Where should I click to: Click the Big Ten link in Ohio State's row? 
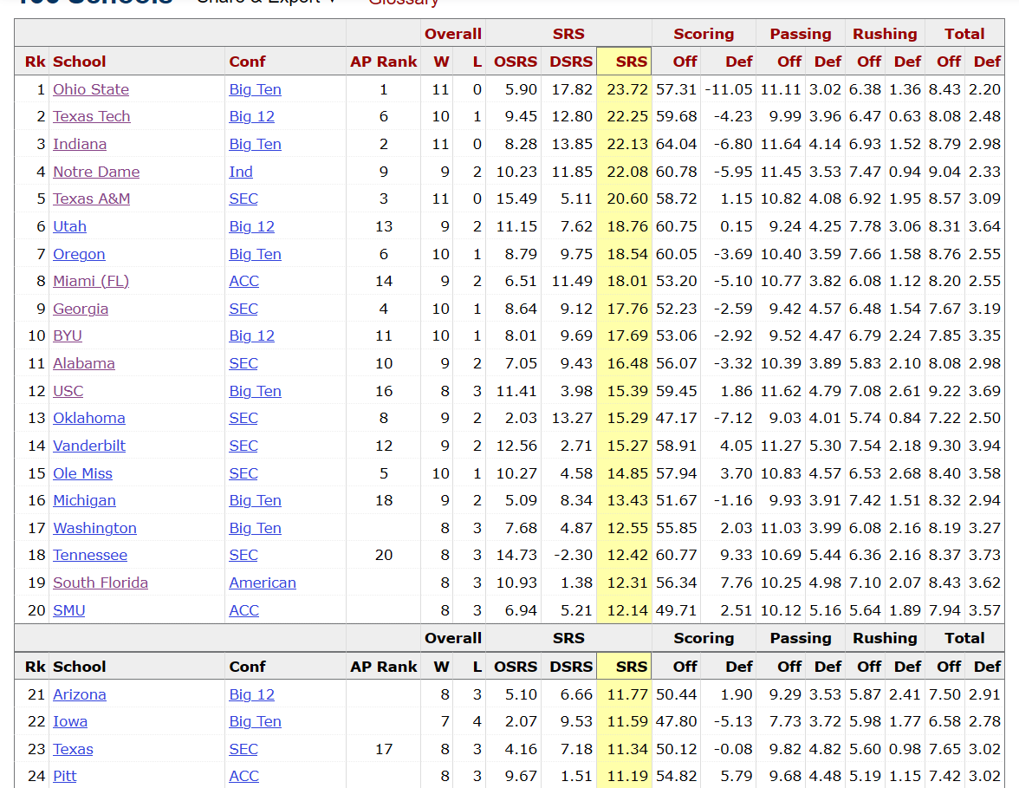pyautogui.click(x=256, y=89)
